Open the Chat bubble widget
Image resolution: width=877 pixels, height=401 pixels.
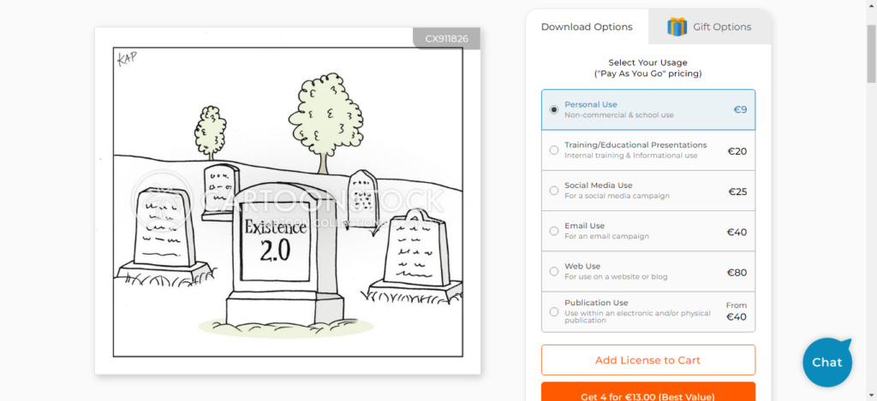[826, 362]
